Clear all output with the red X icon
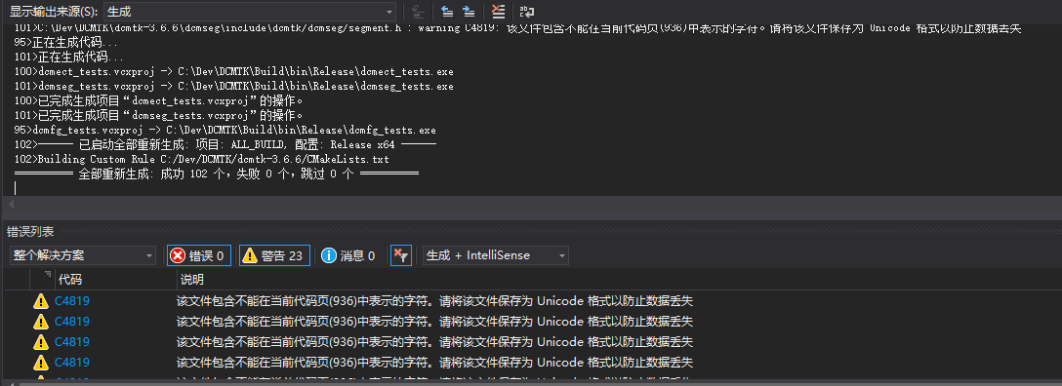The height and width of the screenshot is (386, 1062). (498, 12)
